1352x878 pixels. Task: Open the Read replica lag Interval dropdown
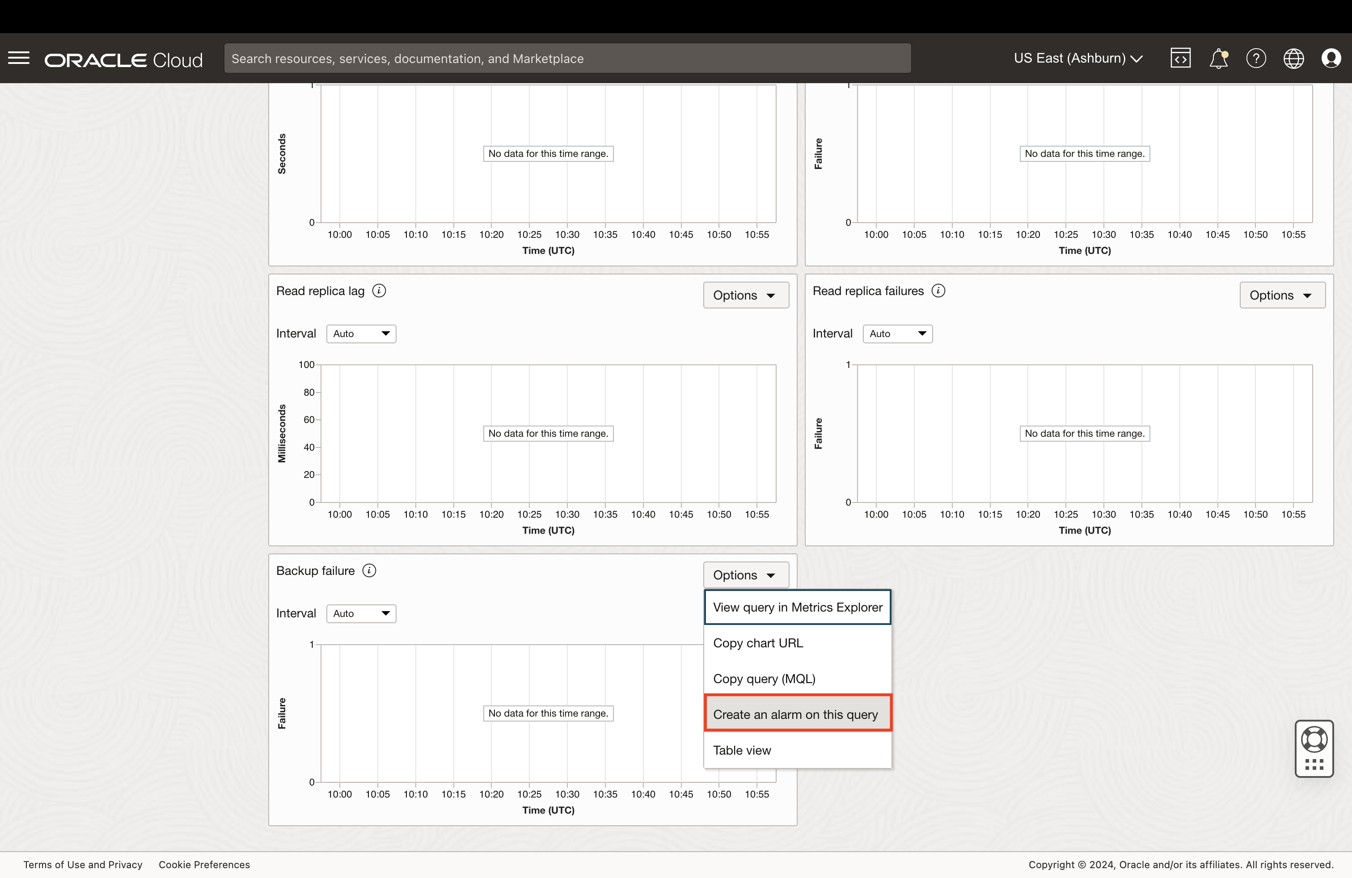(361, 334)
